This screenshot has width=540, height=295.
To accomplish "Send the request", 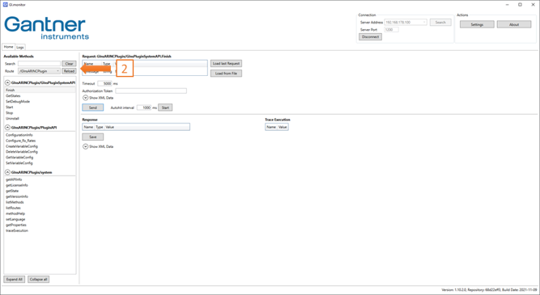I will point(92,107).
